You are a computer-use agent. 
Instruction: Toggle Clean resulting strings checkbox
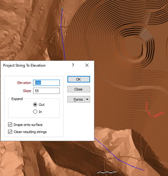pyautogui.click(x=10, y=132)
